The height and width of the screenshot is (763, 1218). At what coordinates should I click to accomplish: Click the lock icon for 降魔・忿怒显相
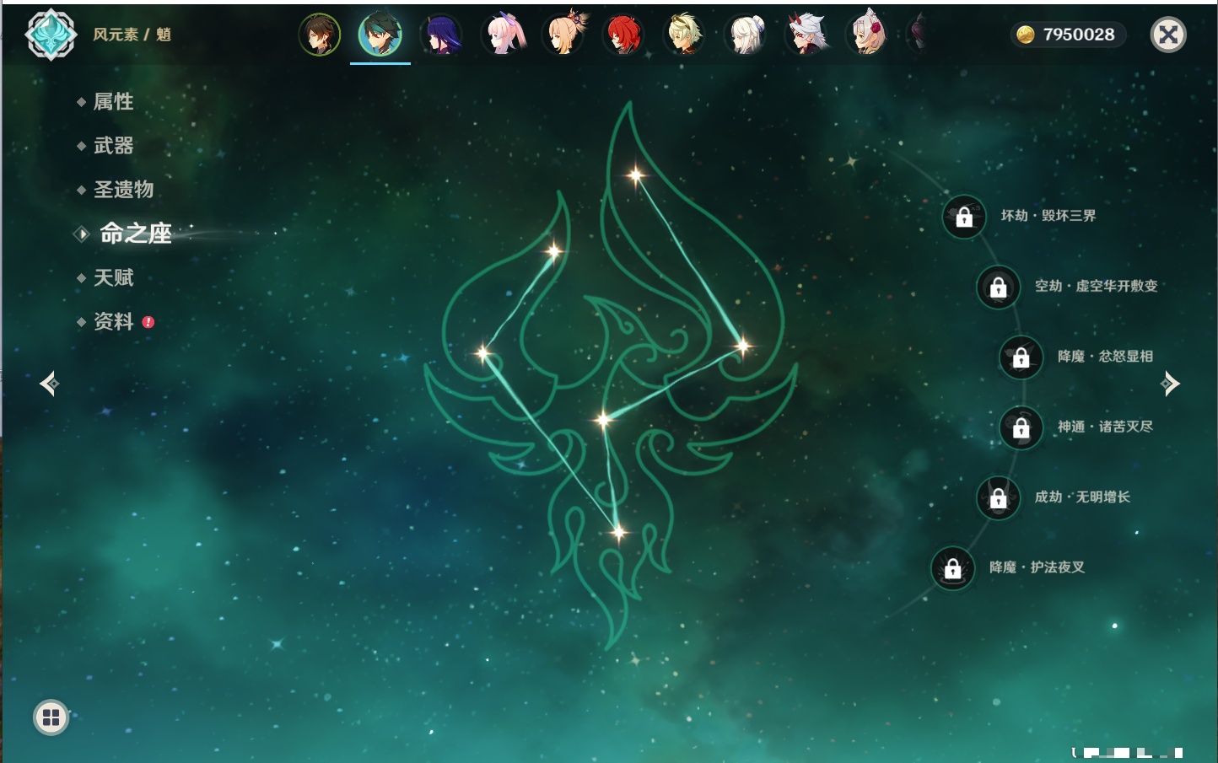[x=1021, y=357]
